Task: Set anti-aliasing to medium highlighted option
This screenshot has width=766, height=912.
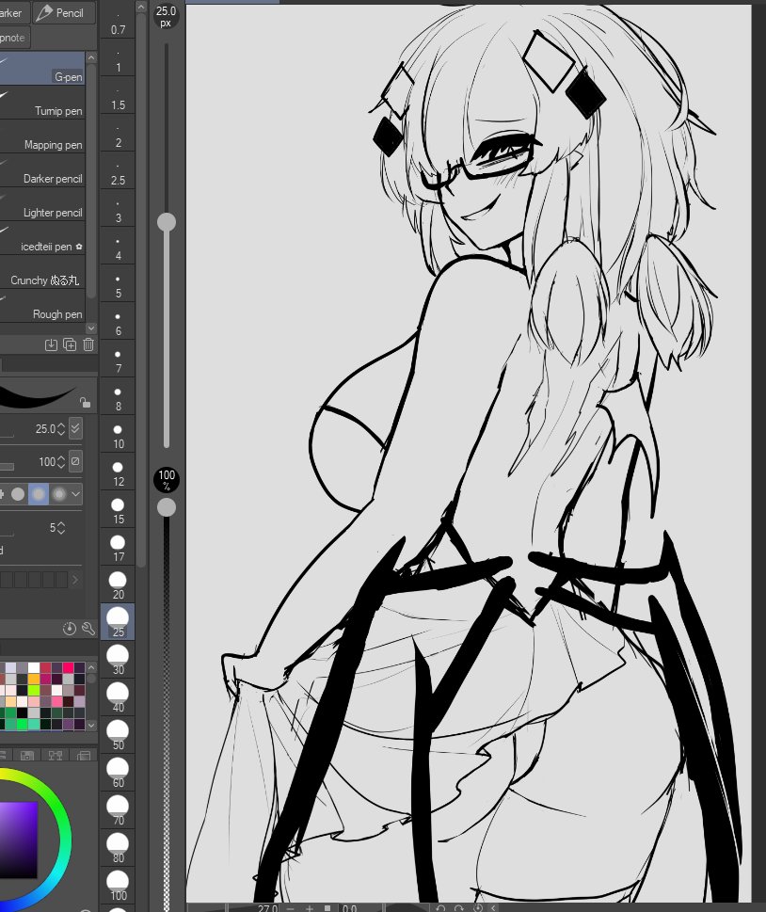Action: coord(39,494)
